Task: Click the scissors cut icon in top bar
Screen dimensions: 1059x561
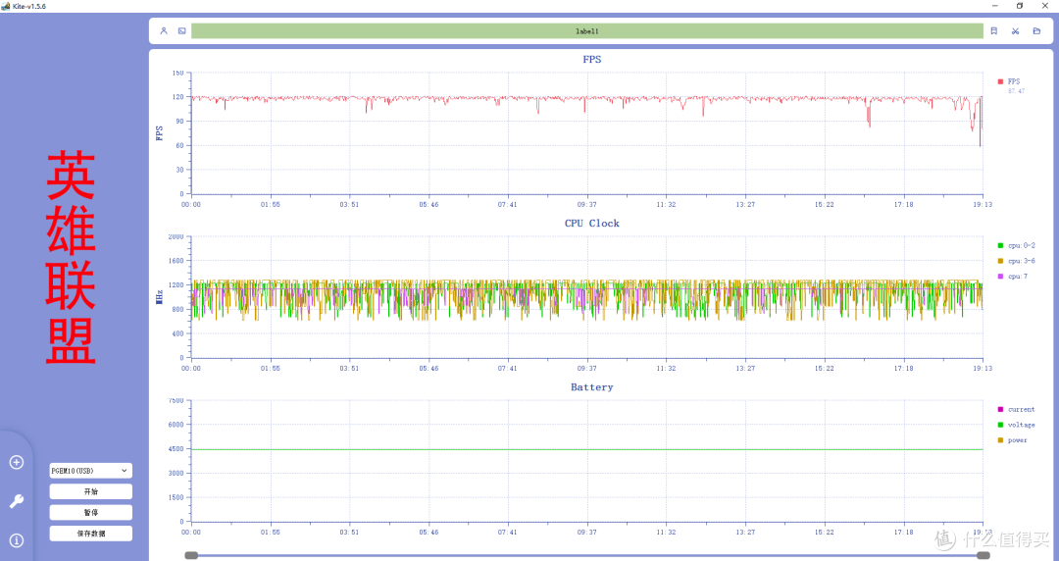Action: point(1015,31)
